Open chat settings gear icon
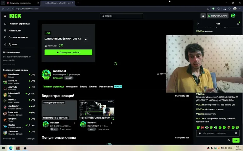The image size is (243, 151). tap(228, 140)
